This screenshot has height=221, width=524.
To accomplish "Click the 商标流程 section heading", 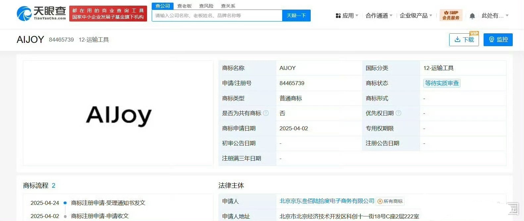I will pyautogui.click(x=36, y=185).
